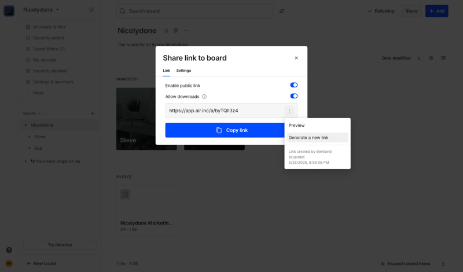
Task: Click the blue Add button
Action: [x=436, y=11]
